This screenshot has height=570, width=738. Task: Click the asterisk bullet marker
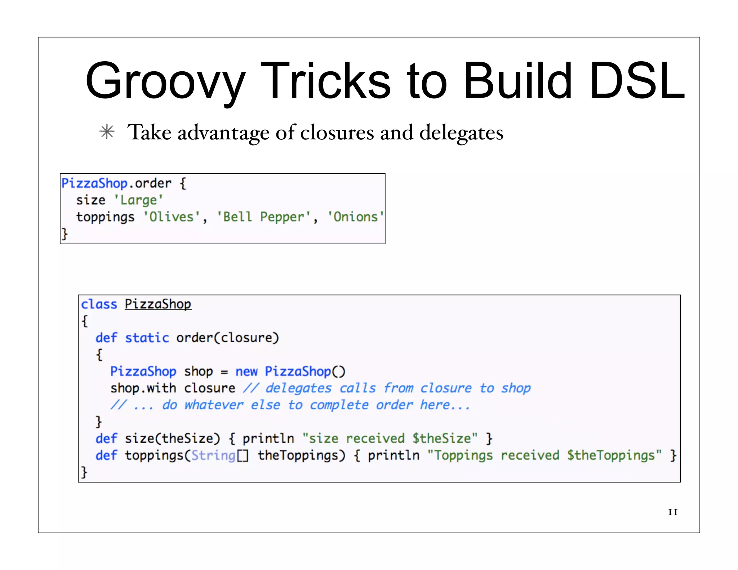(107, 132)
